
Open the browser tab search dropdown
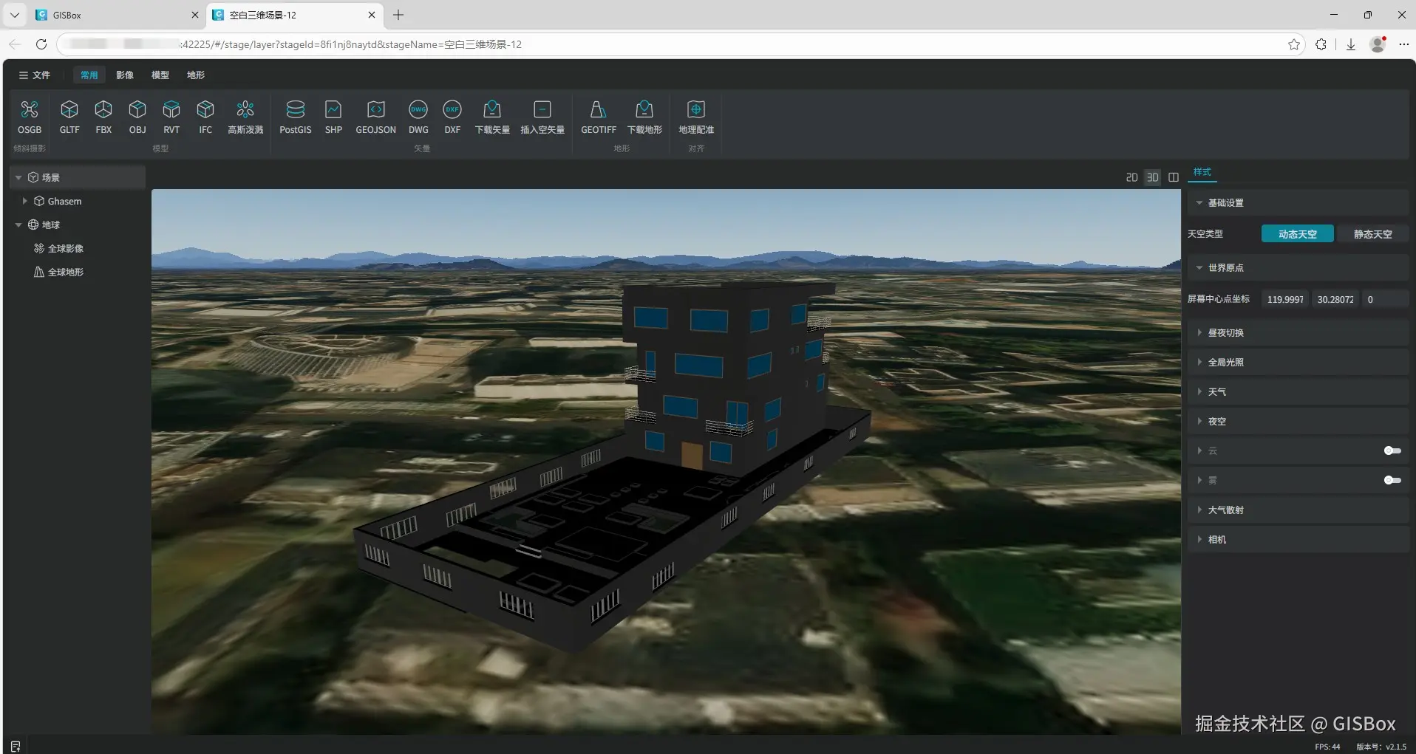15,15
